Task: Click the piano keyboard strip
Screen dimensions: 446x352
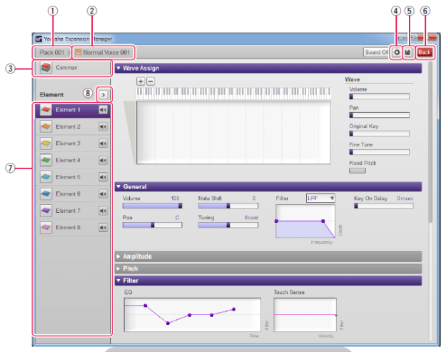Action: pyautogui.click(x=233, y=93)
